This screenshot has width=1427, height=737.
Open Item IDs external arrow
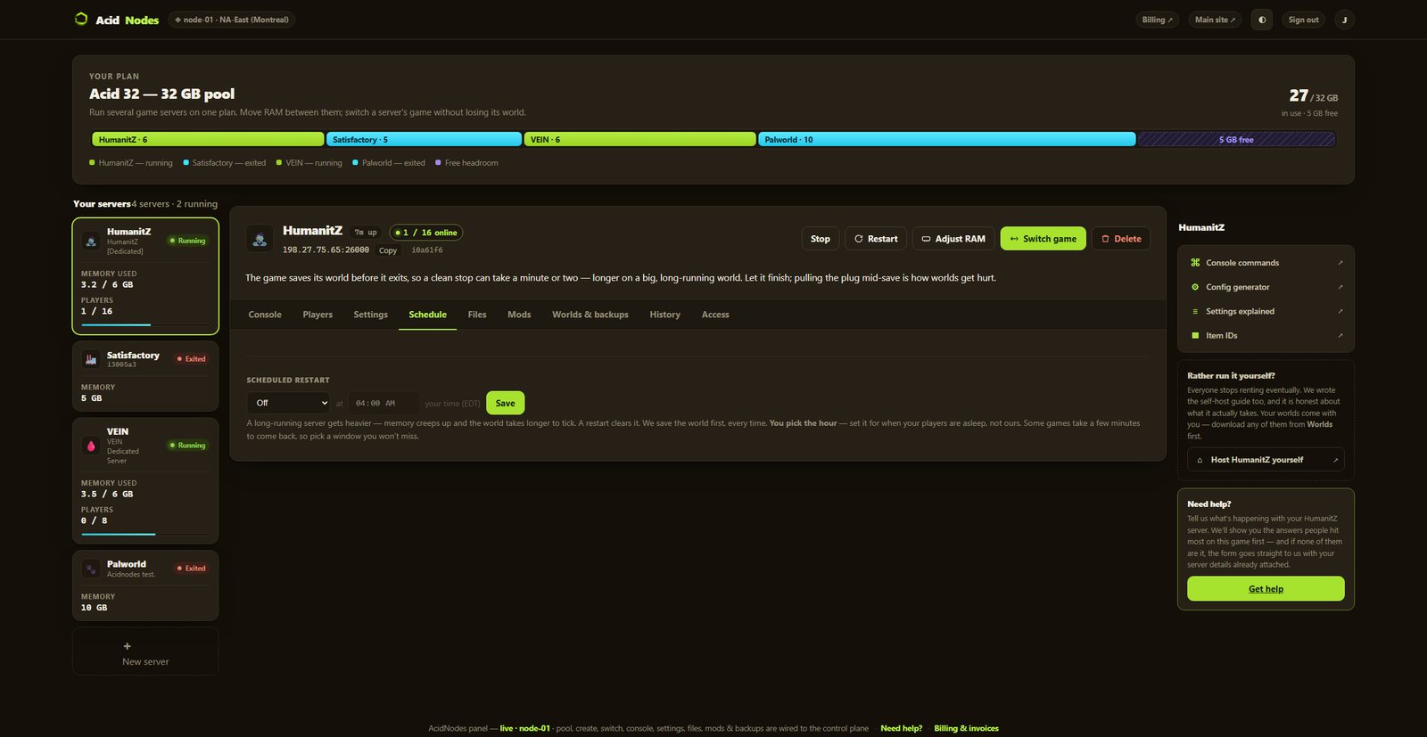tap(1340, 335)
